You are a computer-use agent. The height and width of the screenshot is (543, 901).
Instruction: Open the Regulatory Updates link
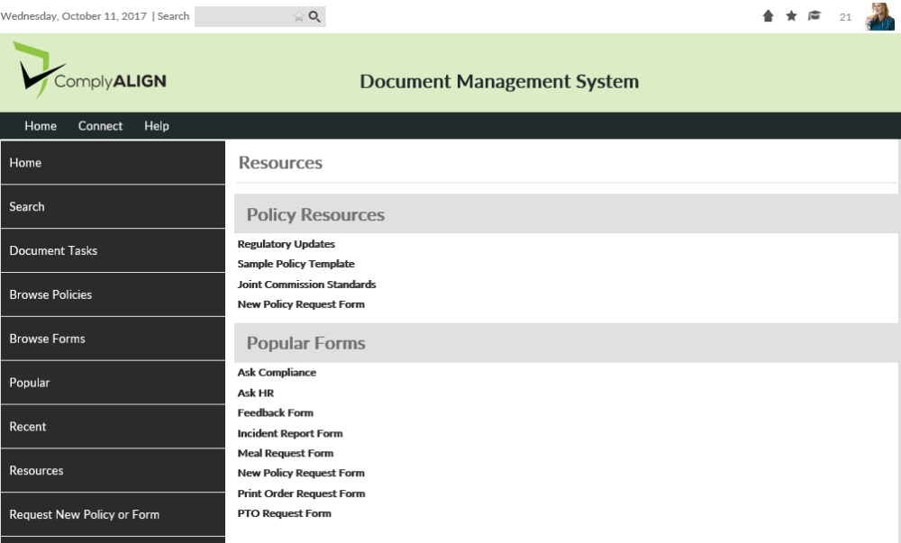click(287, 244)
